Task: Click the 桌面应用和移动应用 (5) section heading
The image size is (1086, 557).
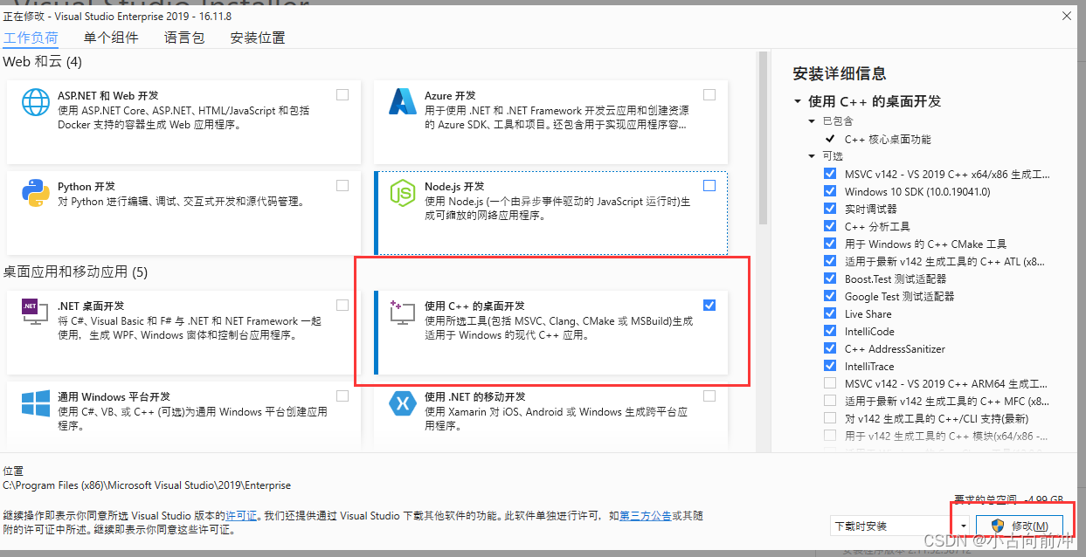Action: pos(75,272)
